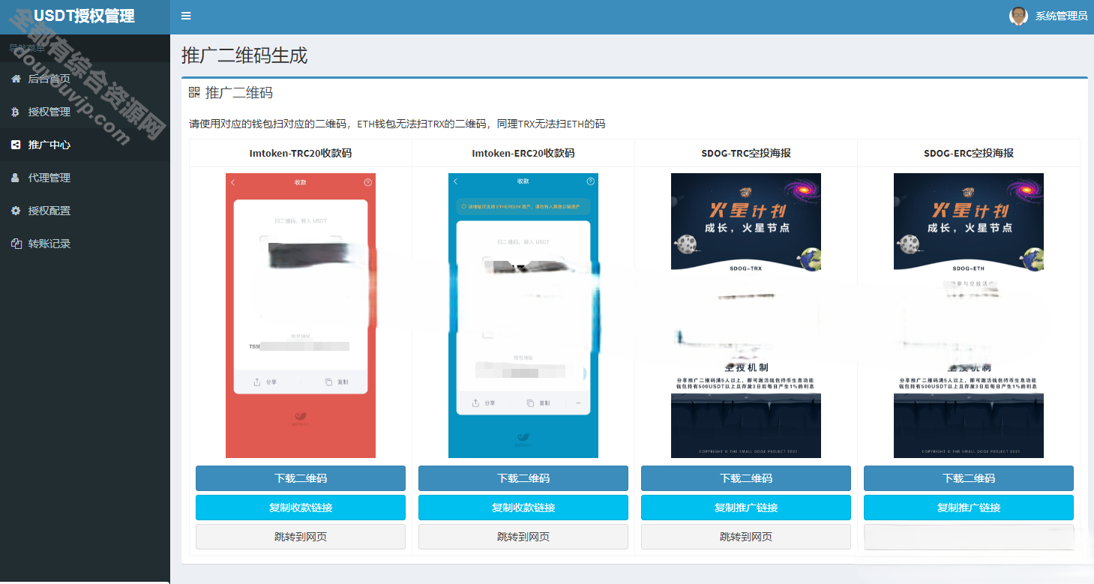Click the QR code icon beside 推广二维码

pyautogui.click(x=194, y=92)
